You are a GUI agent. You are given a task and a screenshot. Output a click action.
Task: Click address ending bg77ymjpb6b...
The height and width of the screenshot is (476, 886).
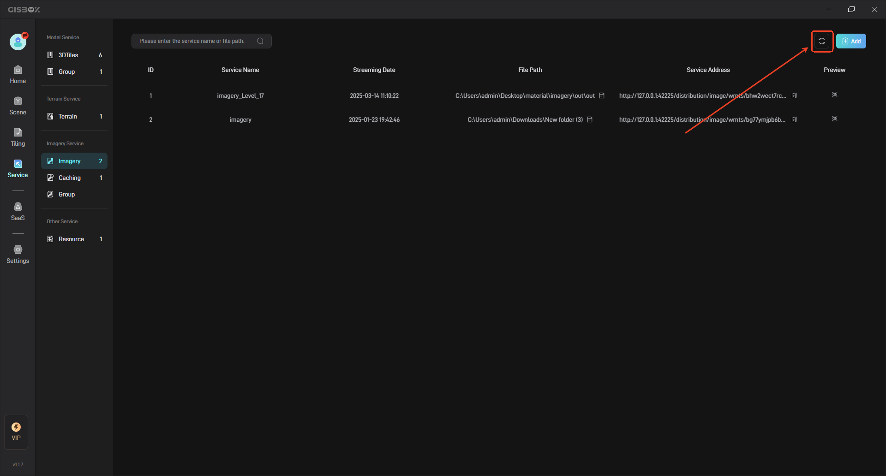coord(702,119)
